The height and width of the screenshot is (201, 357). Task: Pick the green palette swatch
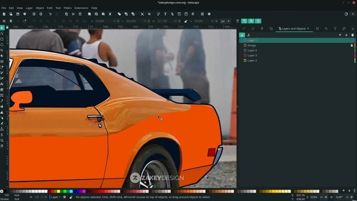tap(65, 191)
